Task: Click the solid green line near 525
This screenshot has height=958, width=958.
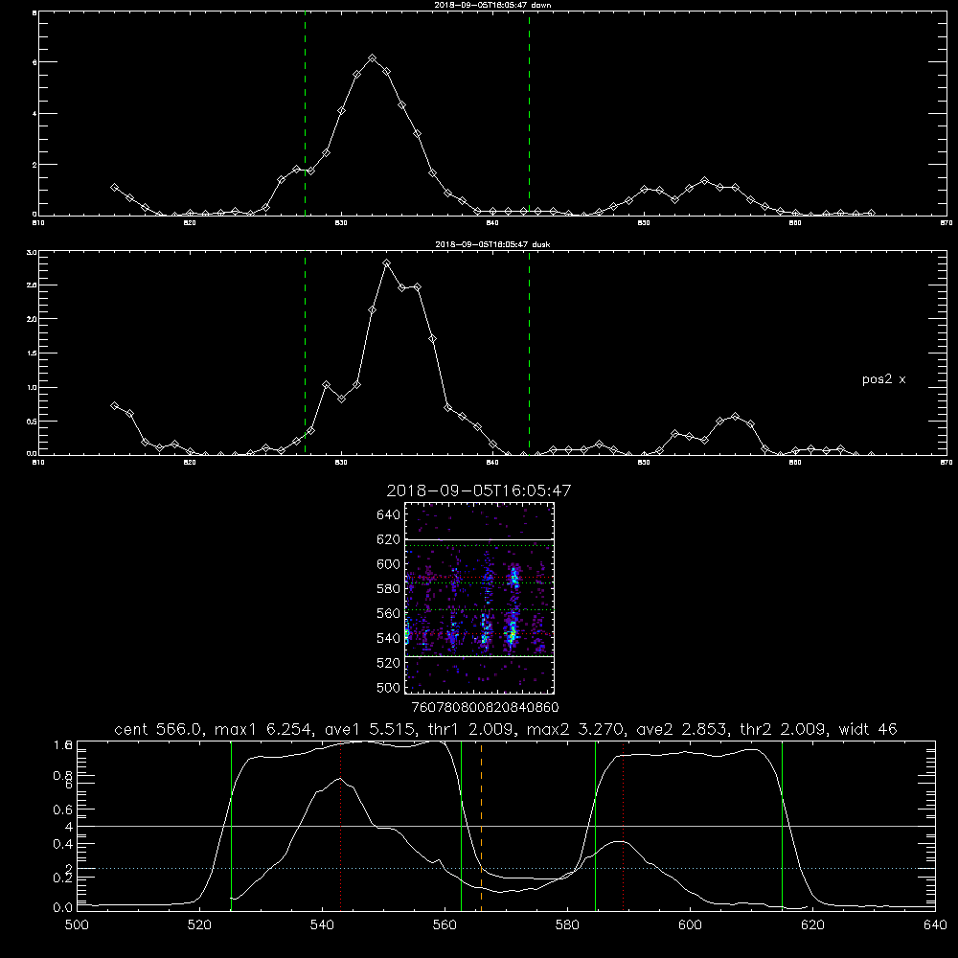Action: pos(231,826)
